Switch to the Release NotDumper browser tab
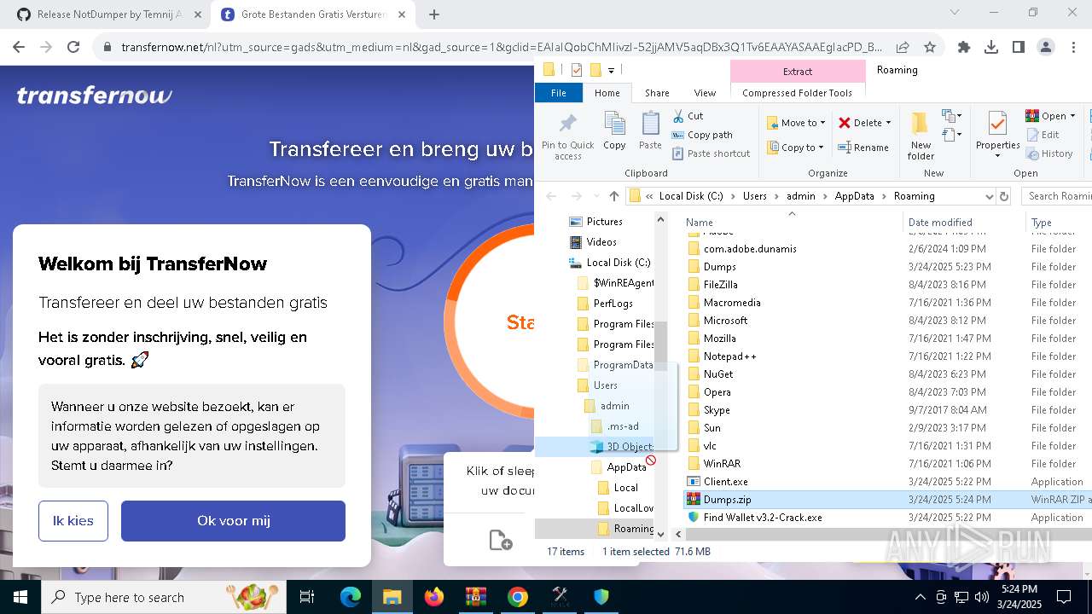Screen dimensions: 1092x614 tap(110, 14)
